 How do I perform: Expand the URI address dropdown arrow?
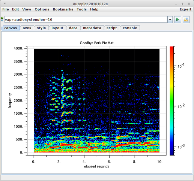(170, 19)
